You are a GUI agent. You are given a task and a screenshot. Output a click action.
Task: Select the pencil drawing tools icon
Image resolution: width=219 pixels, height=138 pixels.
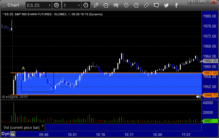pyautogui.click(x=96, y=5)
